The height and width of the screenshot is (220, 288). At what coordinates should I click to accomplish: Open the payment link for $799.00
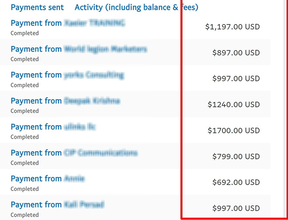(x=74, y=153)
